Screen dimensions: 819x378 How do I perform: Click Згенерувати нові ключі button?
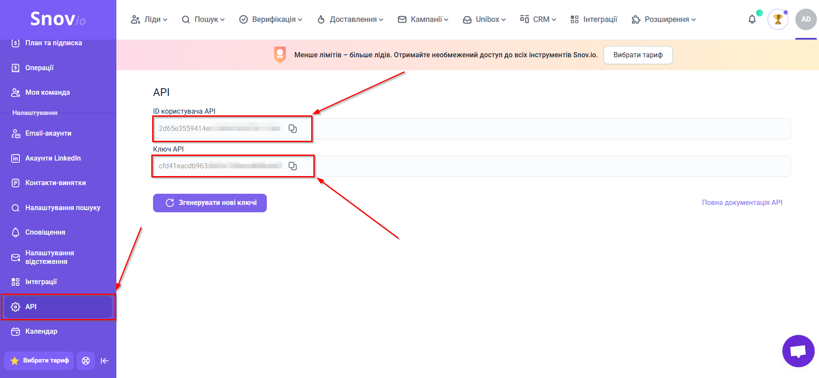click(210, 203)
